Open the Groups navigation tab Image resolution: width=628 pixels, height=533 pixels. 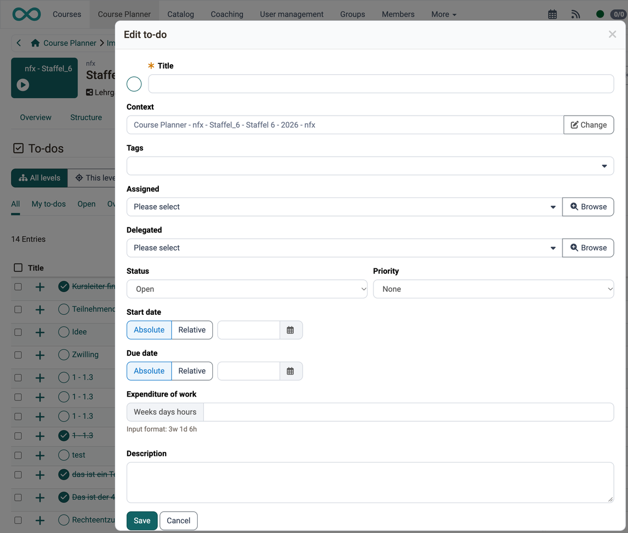(x=352, y=14)
